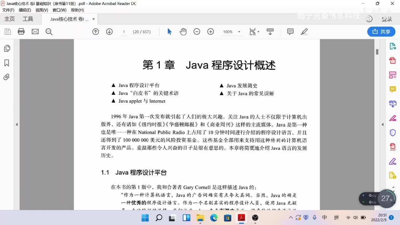Open the Find text magnifier tool
The image size is (400, 225).
(49, 32)
